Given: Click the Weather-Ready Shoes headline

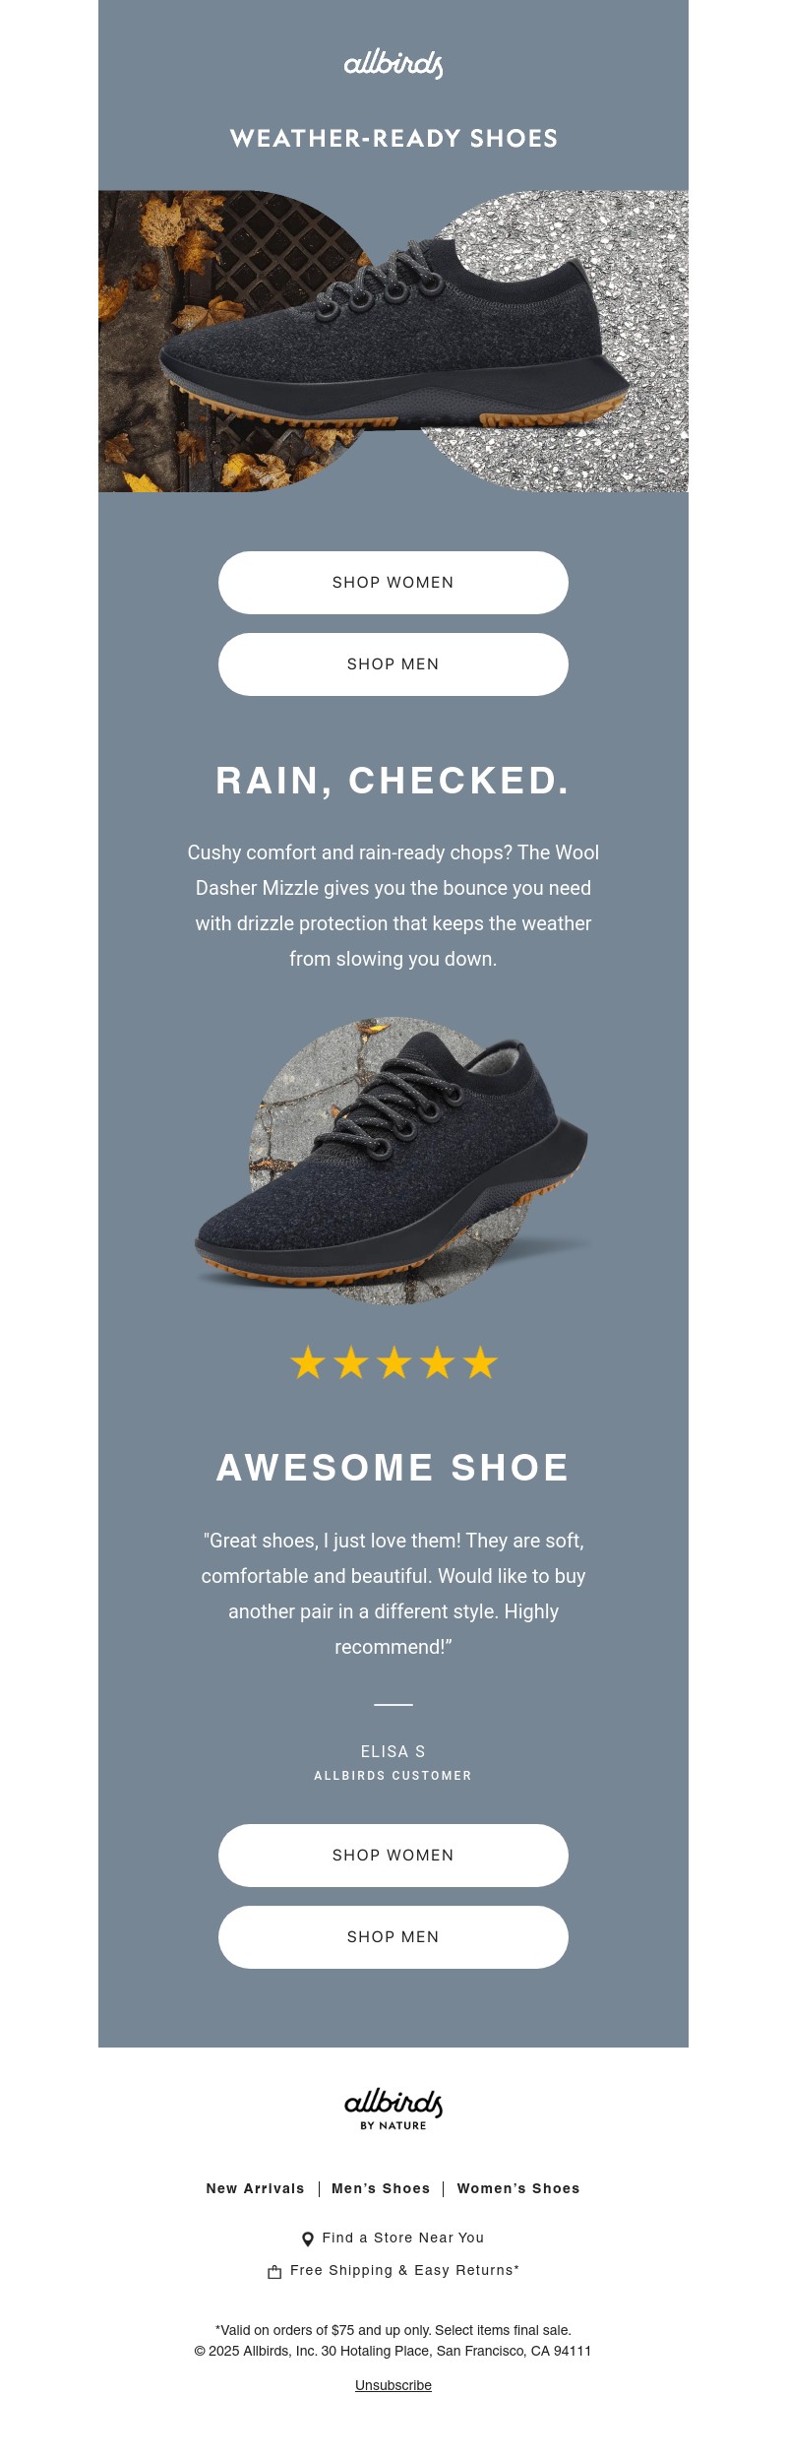Looking at the screenshot, I should tap(393, 139).
